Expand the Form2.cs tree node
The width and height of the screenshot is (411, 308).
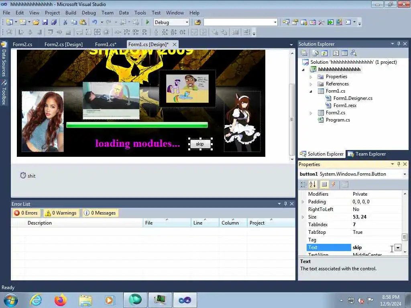[311, 113]
